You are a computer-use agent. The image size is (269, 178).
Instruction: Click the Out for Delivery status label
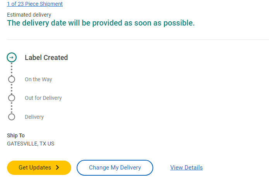(x=43, y=98)
